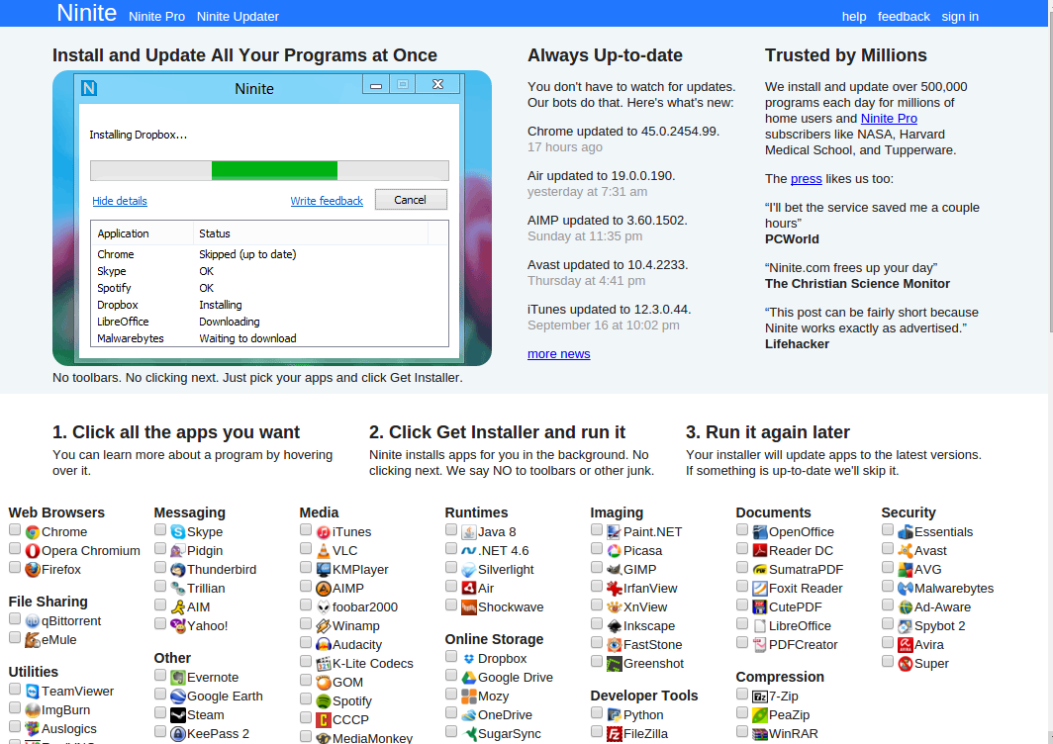This screenshot has height=744, width=1053.
Task: Click the Ninite installer demo image
Action: [x=272, y=219]
